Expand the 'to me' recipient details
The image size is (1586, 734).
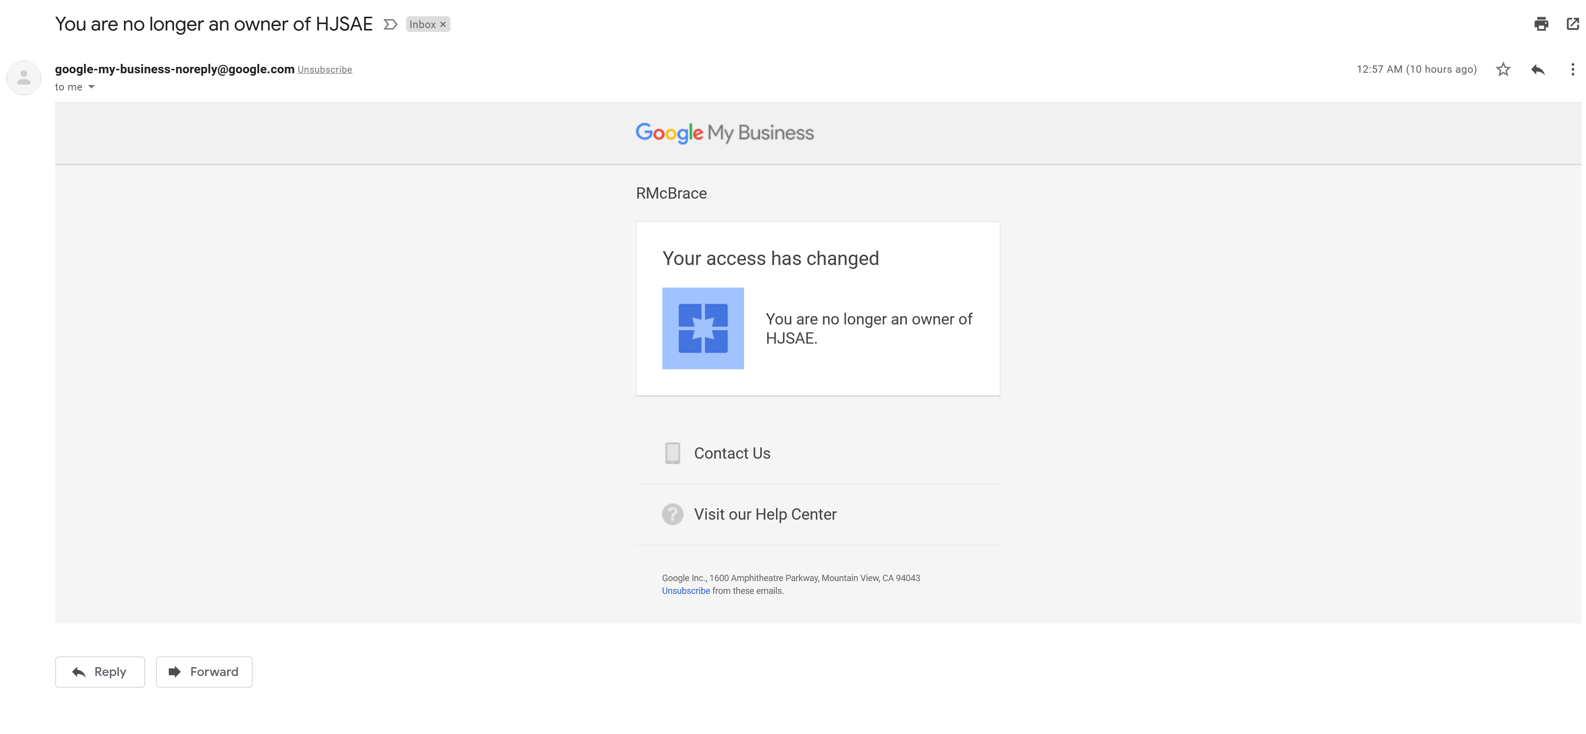point(91,87)
